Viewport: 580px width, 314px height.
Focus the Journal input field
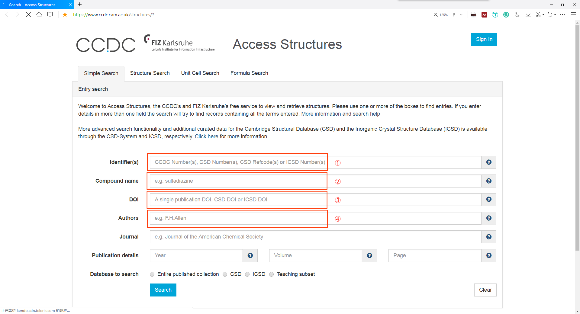point(315,237)
